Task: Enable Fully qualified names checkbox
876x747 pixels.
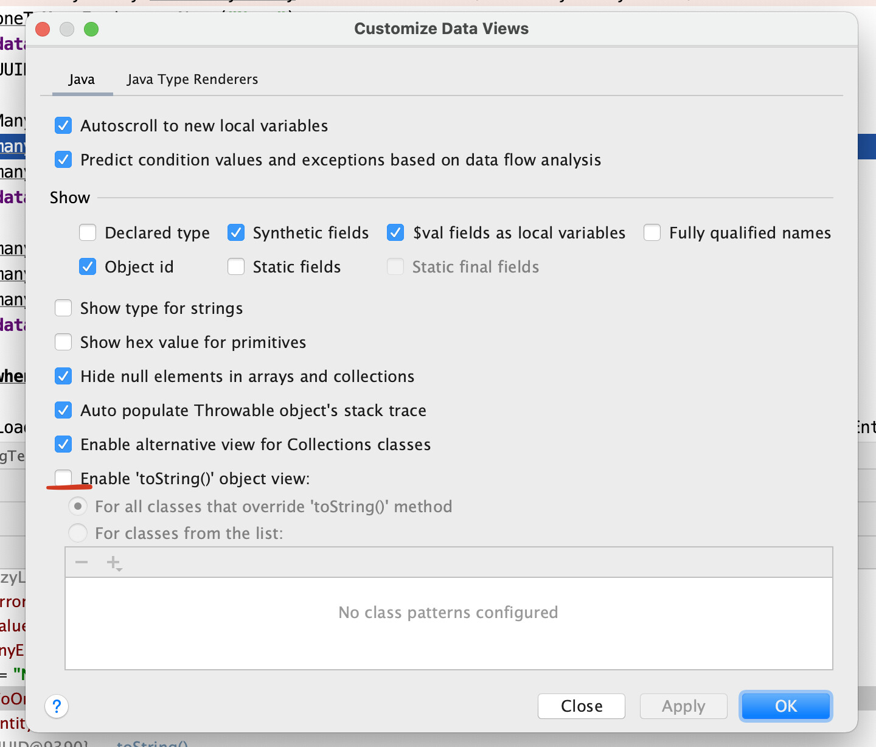Action: (652, 233)
